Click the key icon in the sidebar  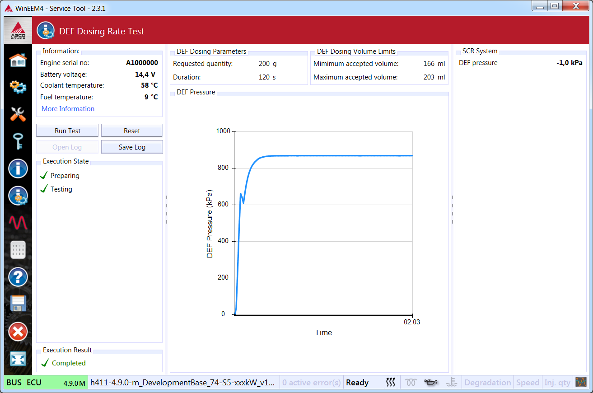click(x=18, y=141)
